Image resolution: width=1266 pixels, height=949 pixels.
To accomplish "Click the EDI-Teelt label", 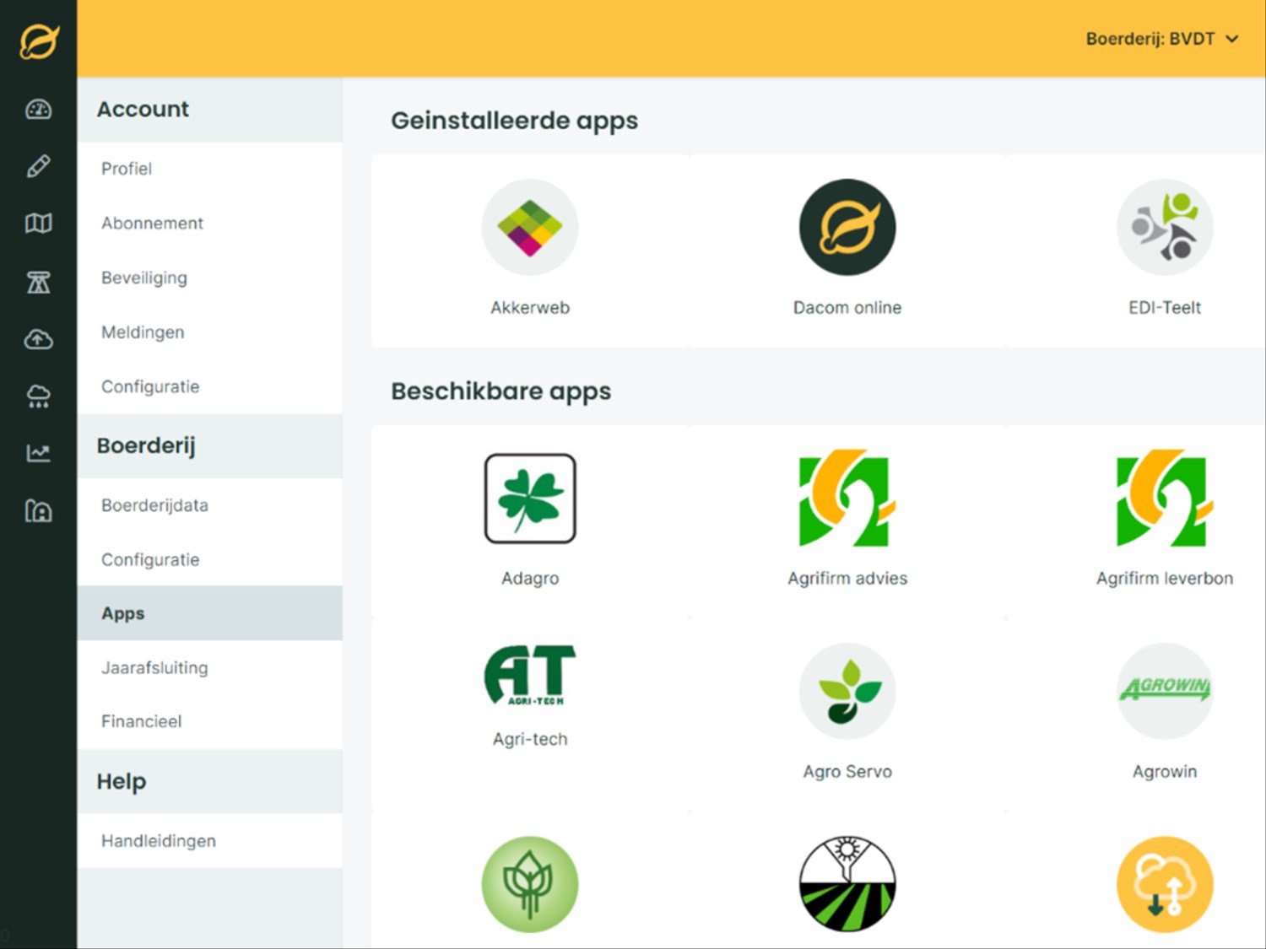I will [x=1165, y=308].
